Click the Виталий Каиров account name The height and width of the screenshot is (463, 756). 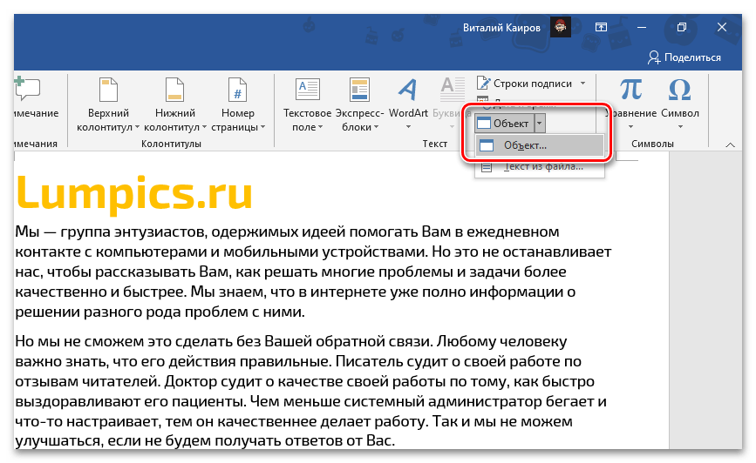(x=501, y=28)
